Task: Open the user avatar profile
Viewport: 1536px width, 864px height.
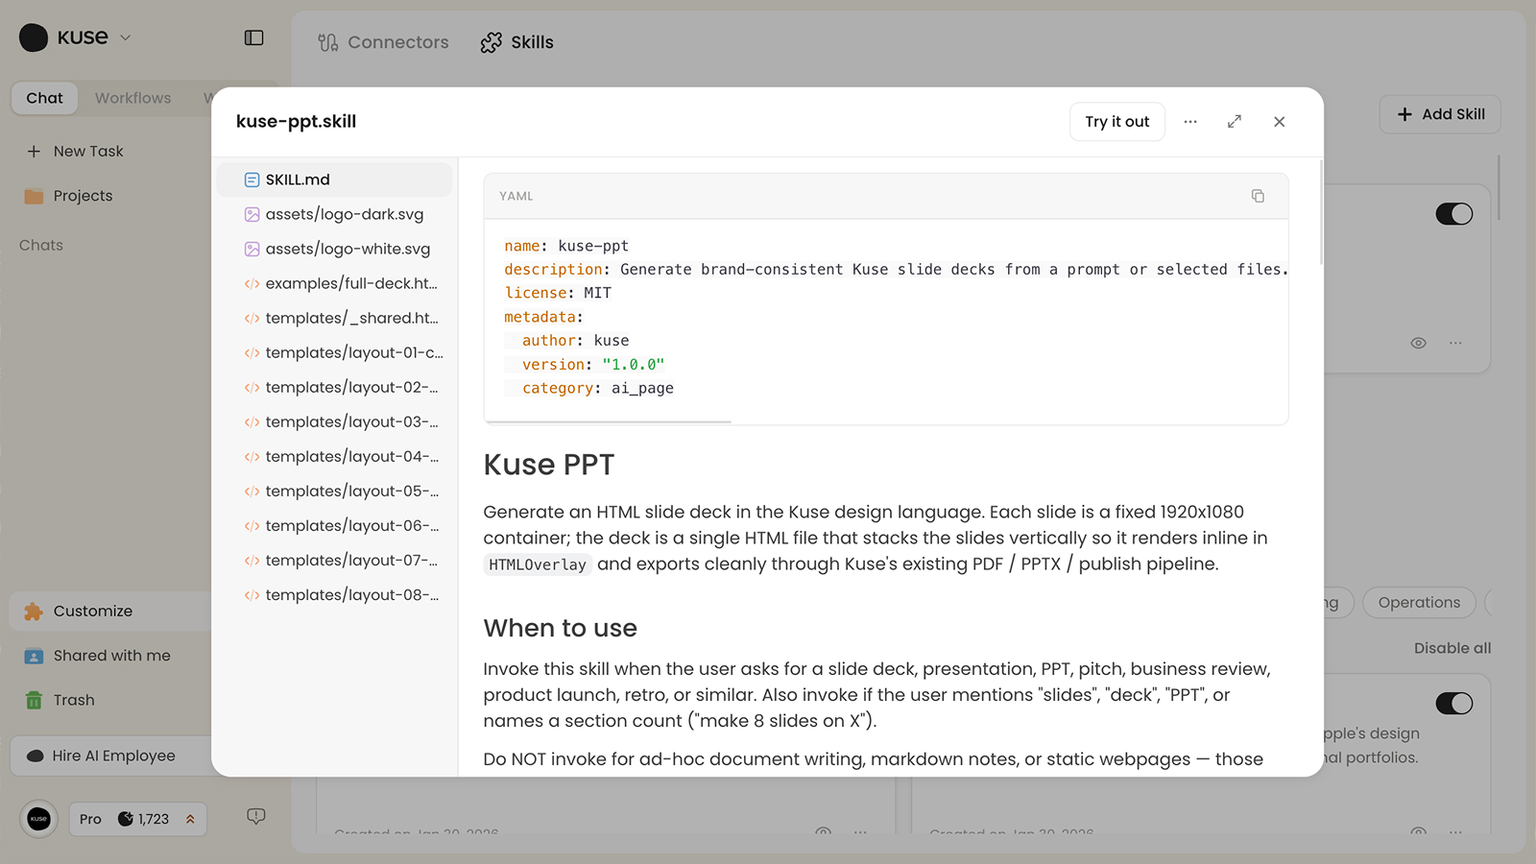Action: tap(38, 819)
